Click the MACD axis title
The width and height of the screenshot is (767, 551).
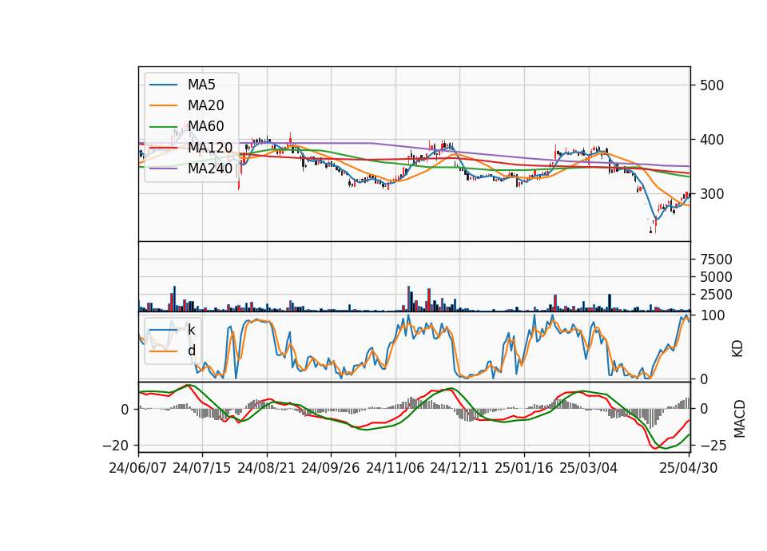740,418
